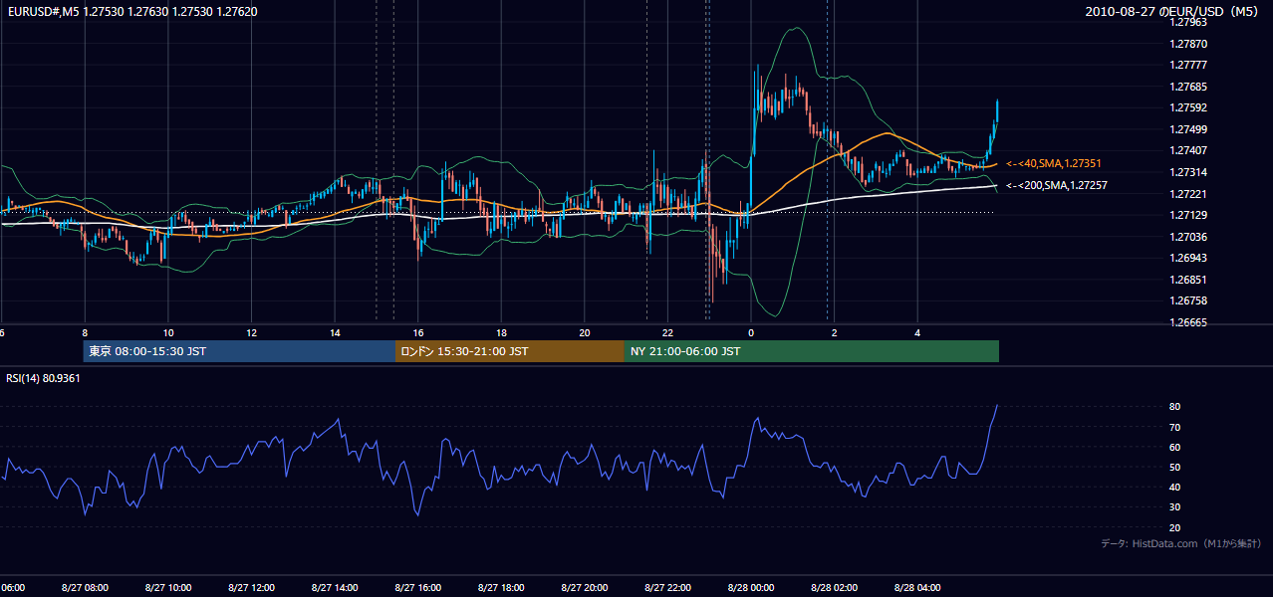The width and height of the screenshot is (1273, 597).
Task: Click price axis value 1.27777
Action: point(1190,66)
